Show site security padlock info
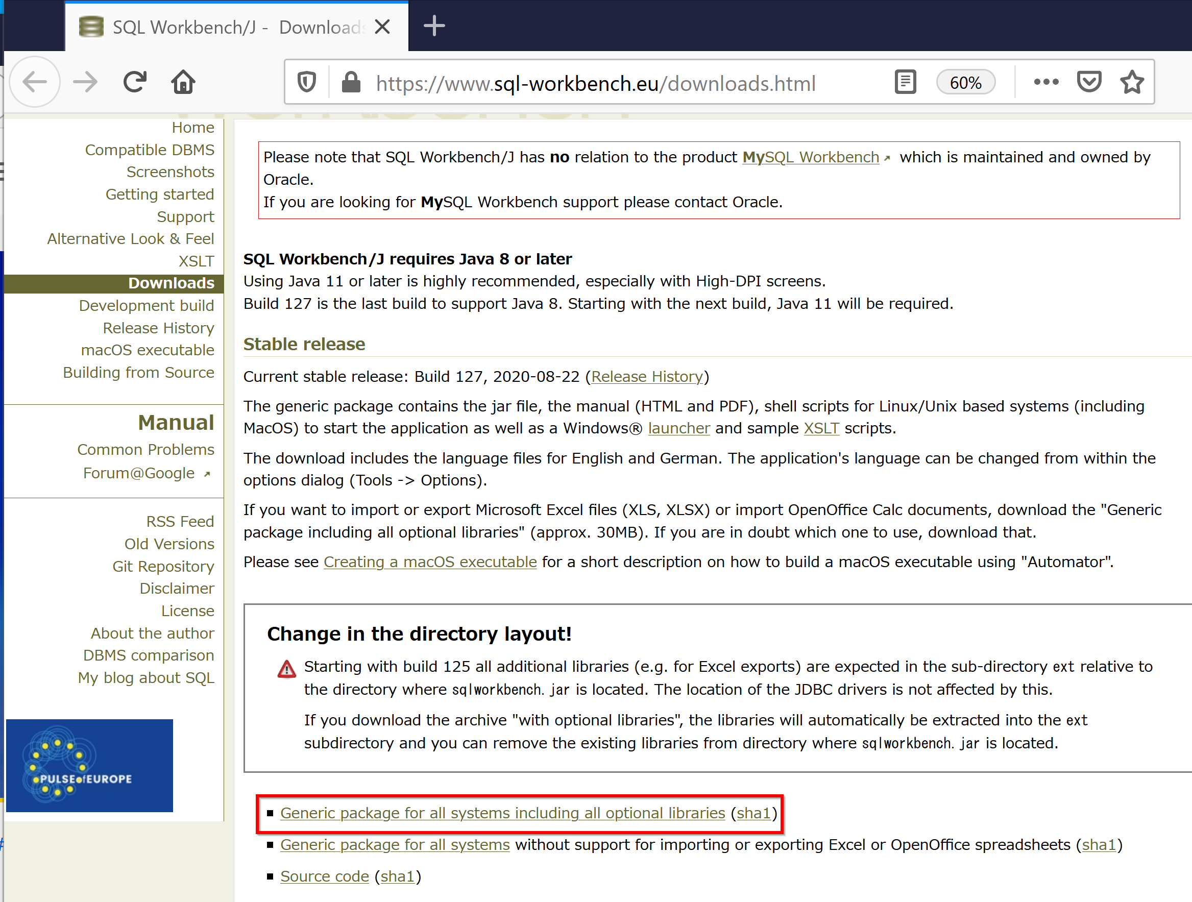Image resolution: width=1192 pixels, height=902 pixels. click(351, 83)
